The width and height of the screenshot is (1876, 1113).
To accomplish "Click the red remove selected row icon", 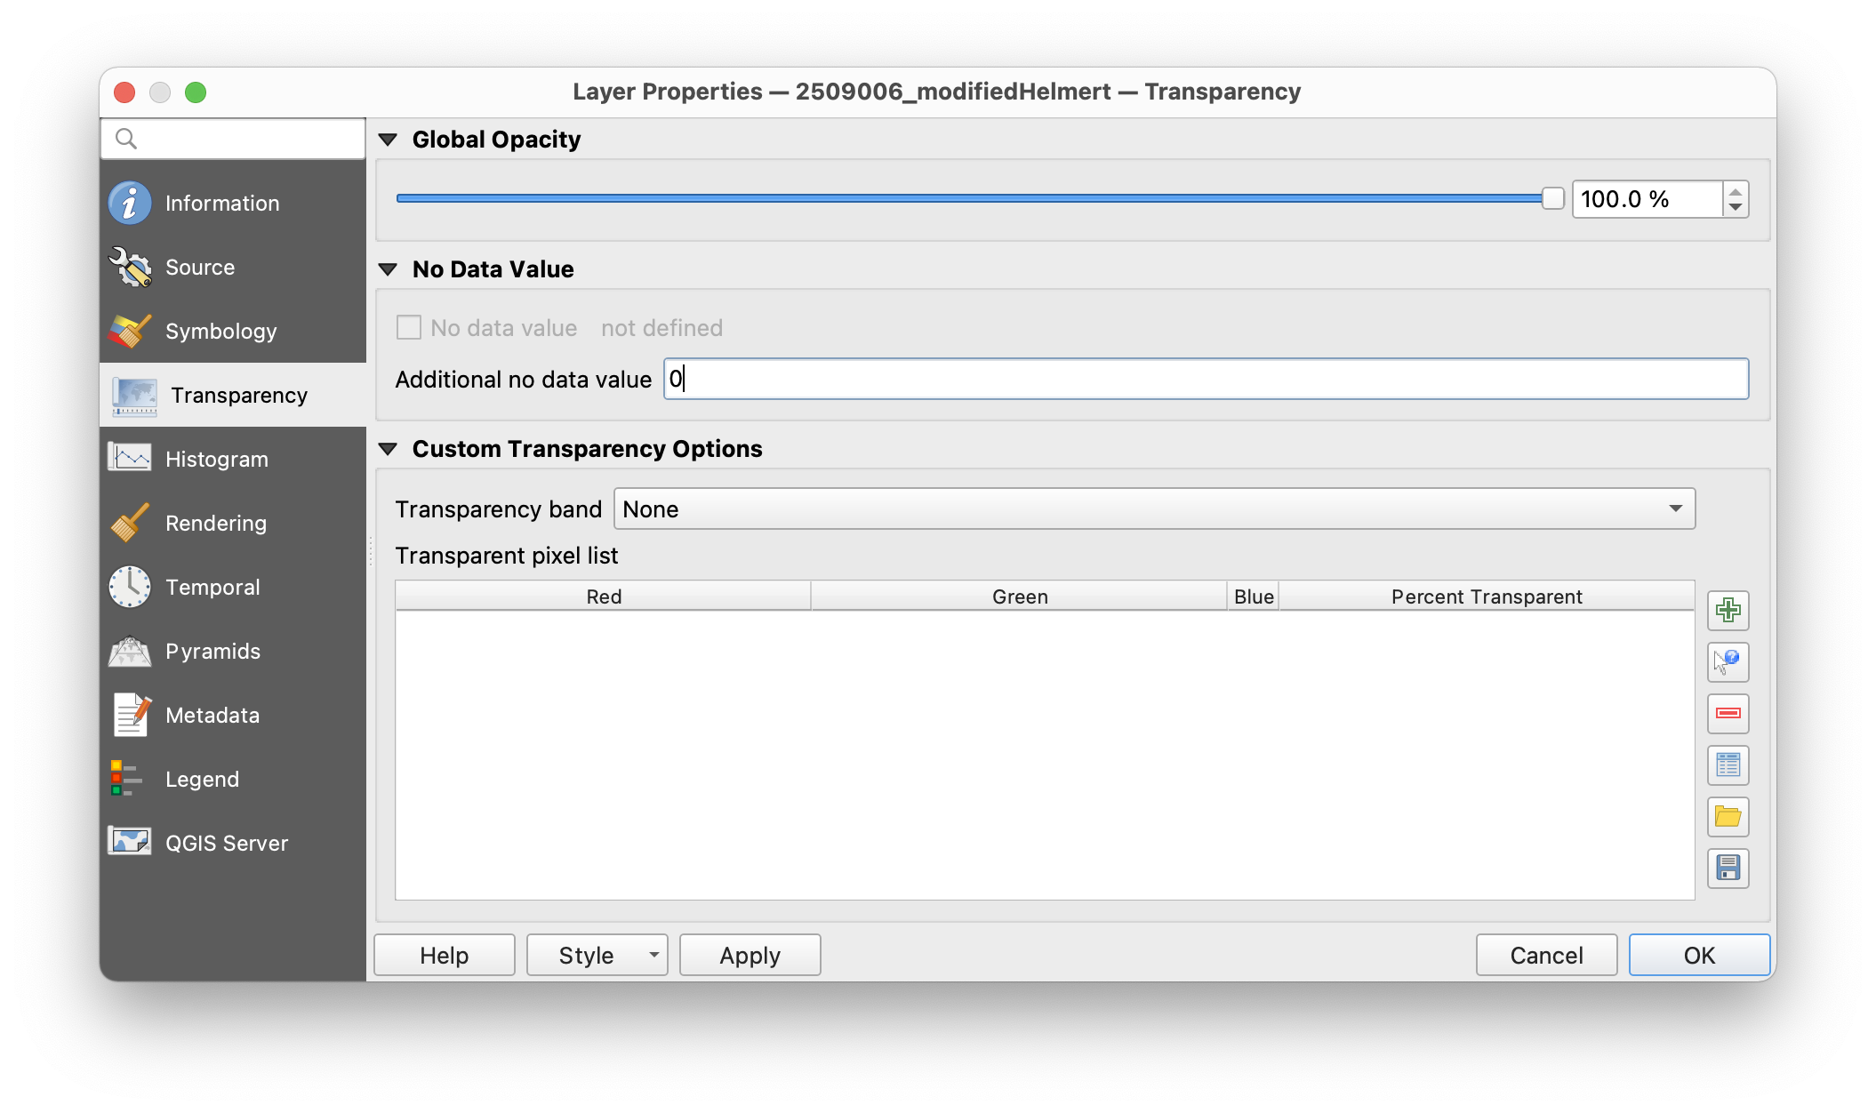I will (1728, 714).
